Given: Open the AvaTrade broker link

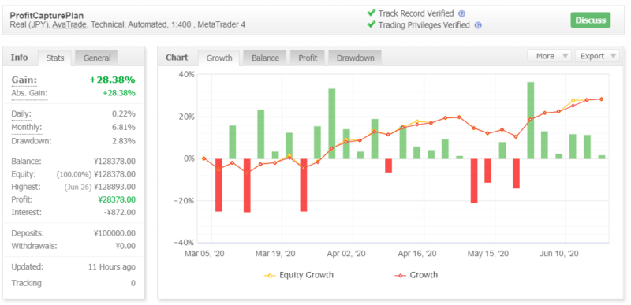Looking at the screenshot, I should coord(69,25).
